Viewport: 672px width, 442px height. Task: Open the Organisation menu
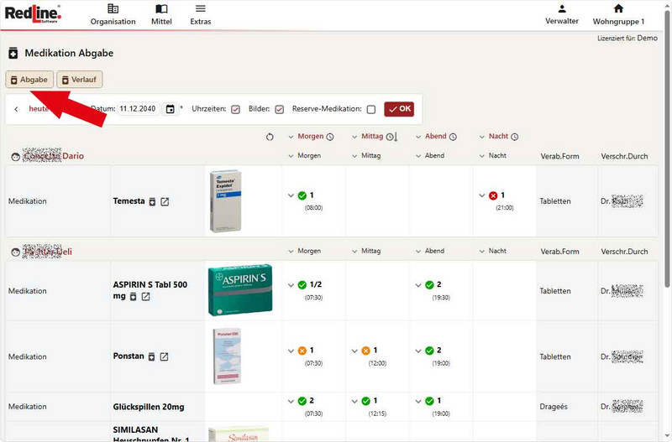point(113,14)
